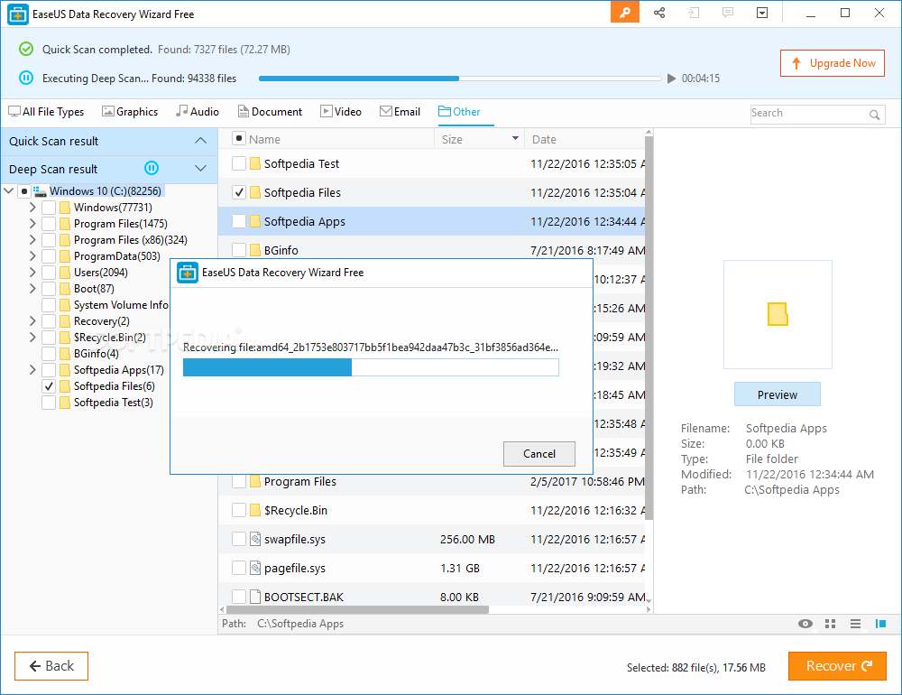This screenshot has height=695, width=902.
Task: Expand the Windows(77731) folder node
Action: (32, 208)
